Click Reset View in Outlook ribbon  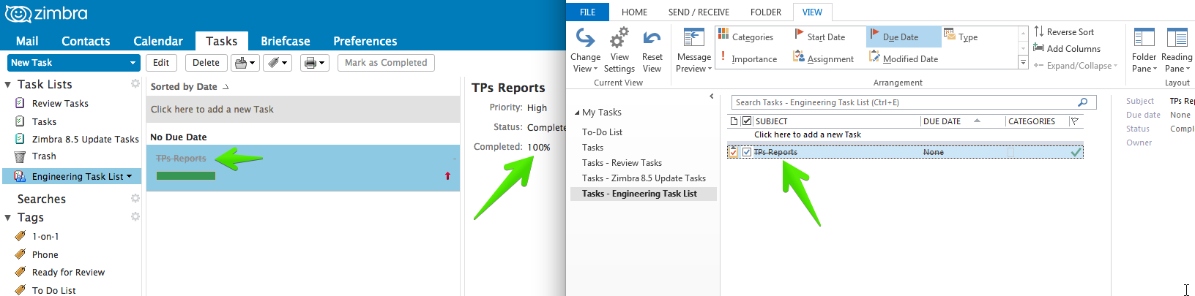(652, 50)
